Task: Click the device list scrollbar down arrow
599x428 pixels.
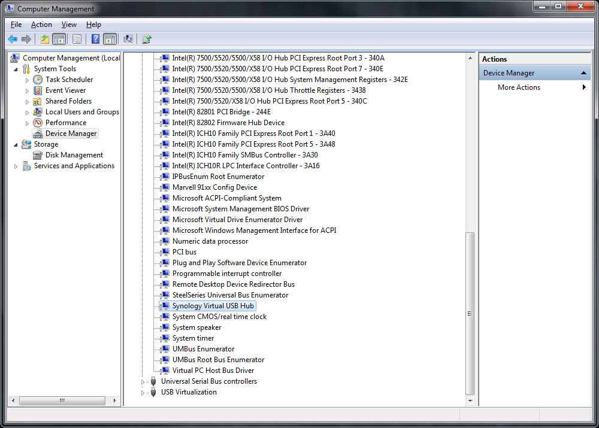Action: pyautogui.click(x=470, y=401)
